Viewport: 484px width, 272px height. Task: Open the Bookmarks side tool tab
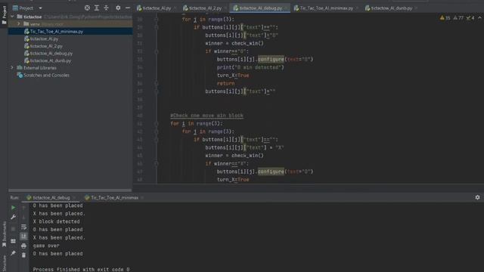coord(4,233)
